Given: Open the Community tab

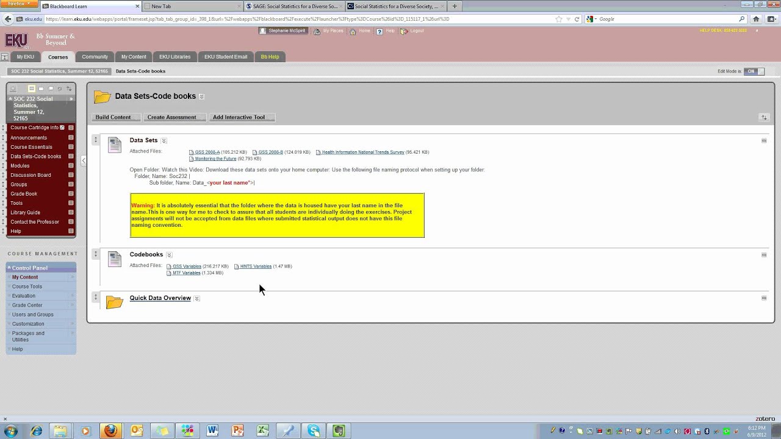Looking at the screenshot, I should point(95,57).
